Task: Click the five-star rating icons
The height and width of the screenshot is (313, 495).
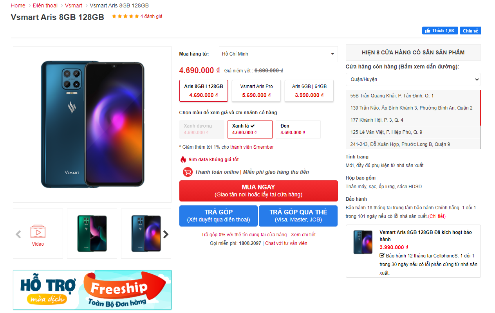Action: pyautogui.click(x=125, y=16)
